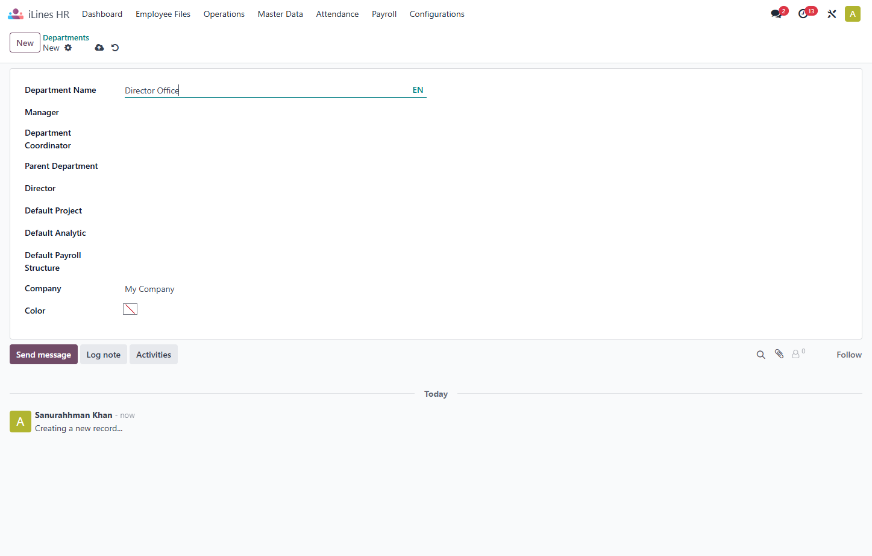872x556 pixels.
Task: Go back to Departments breadcrumb
Action: 66,37
